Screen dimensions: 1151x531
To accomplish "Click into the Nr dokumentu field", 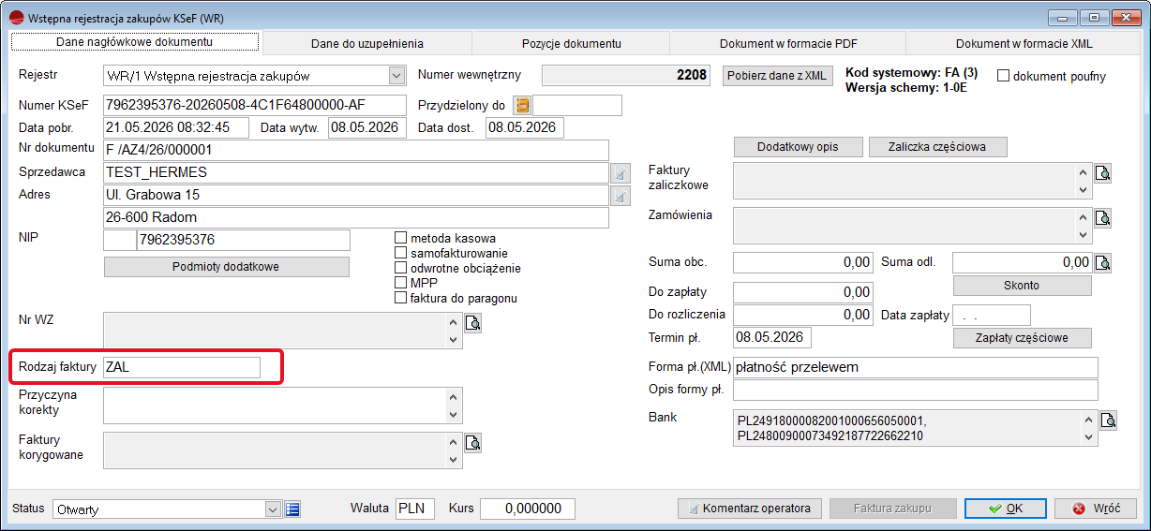I will pyautogui.click(x=356, y=150).
